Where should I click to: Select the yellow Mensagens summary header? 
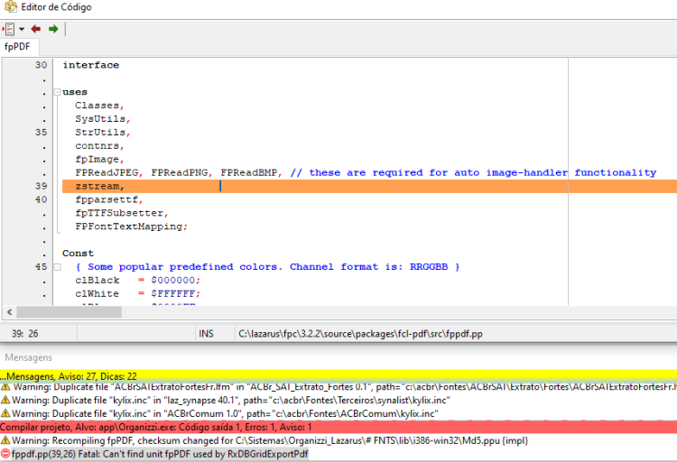click(338, 376)
